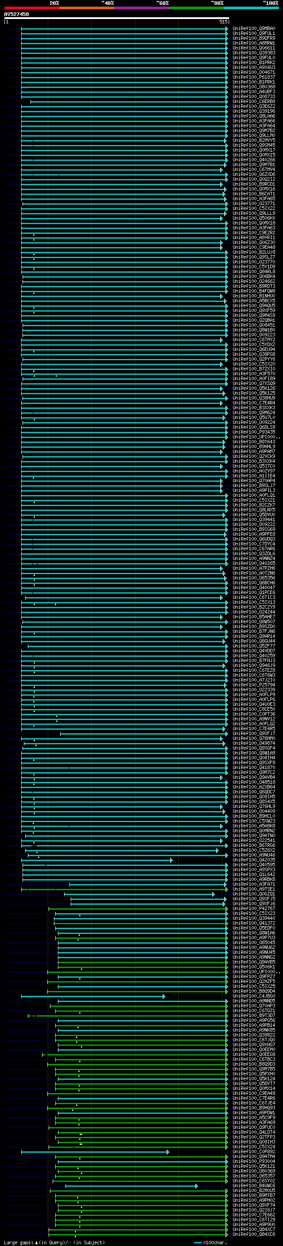The height and width of the screenshot is (1246, 283).
Task: Pick UniRef100_A9NU62 in hit list
Action: coord(254,948)
